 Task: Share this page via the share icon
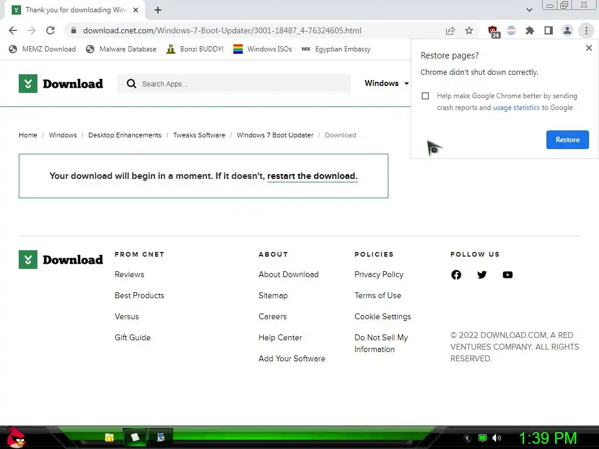pyautogui.click(x=450, y=30)
